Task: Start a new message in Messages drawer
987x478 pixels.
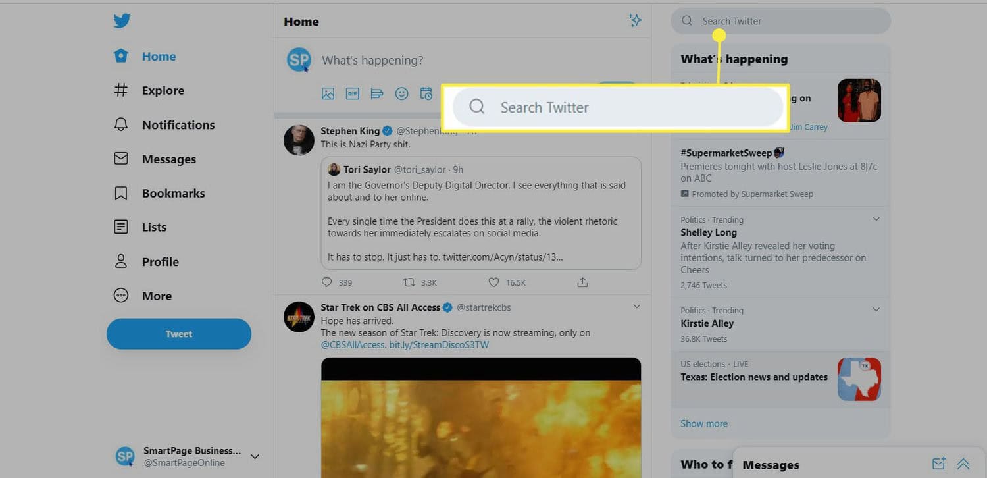Action: [939, 464]
